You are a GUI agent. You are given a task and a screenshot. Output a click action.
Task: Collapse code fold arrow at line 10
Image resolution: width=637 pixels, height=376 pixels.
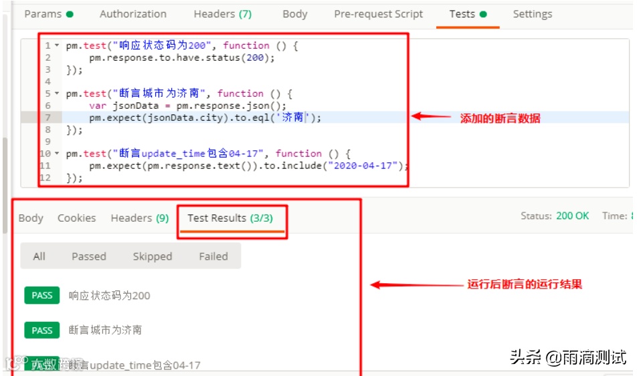(57, 154)
